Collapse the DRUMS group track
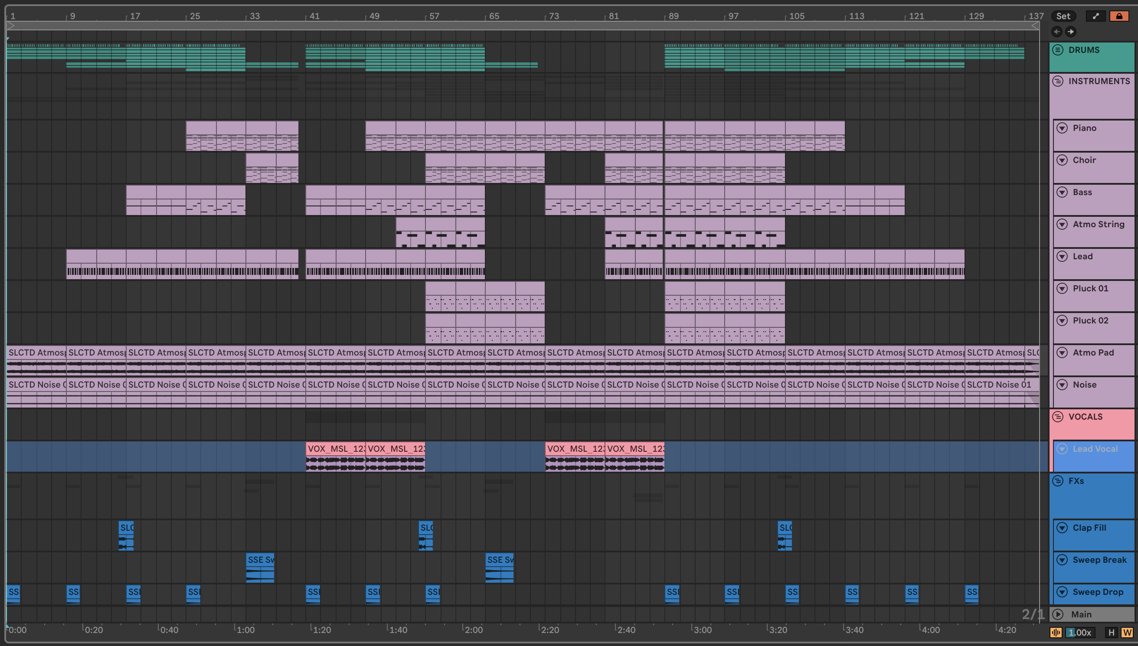This screenshot has height=646, width=1138. 1058,50
